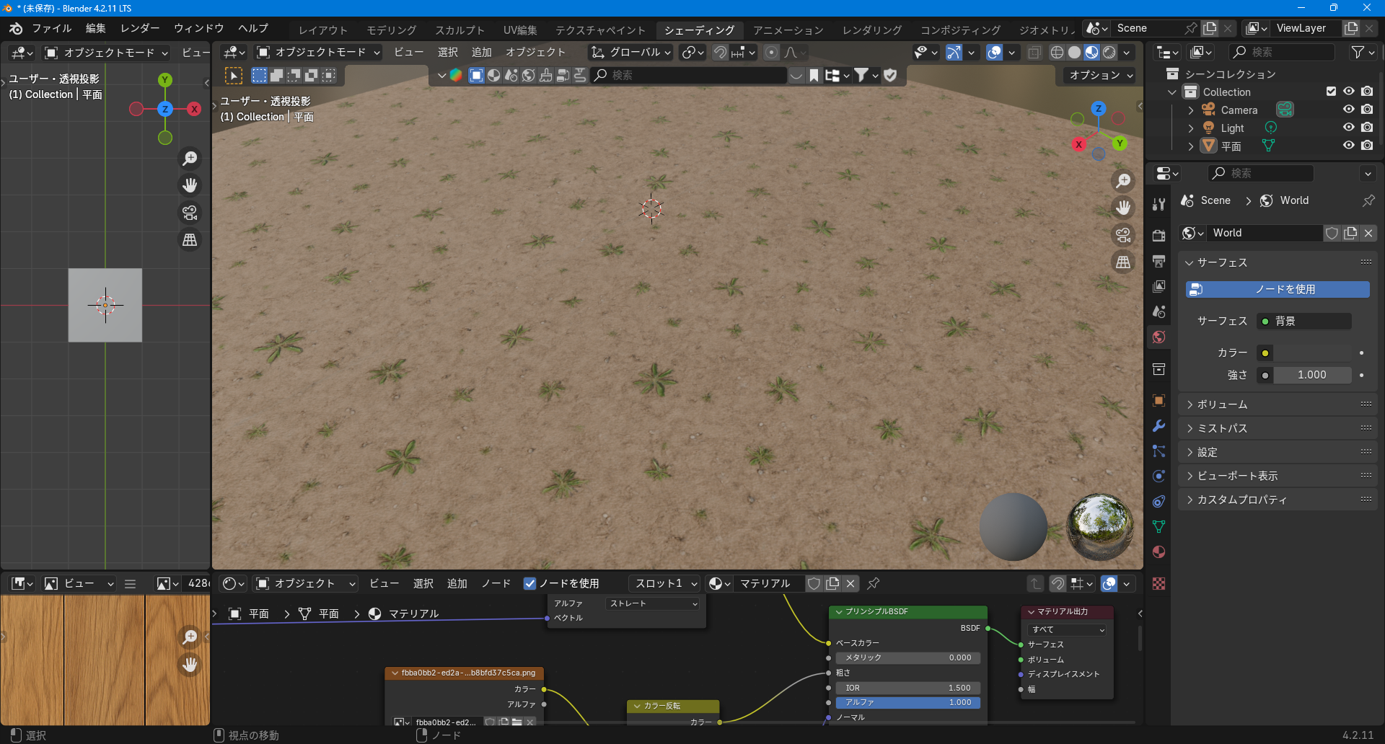Select material preview shading mode
This screenshot has height=744, width=1385.
click(1091, 52)
